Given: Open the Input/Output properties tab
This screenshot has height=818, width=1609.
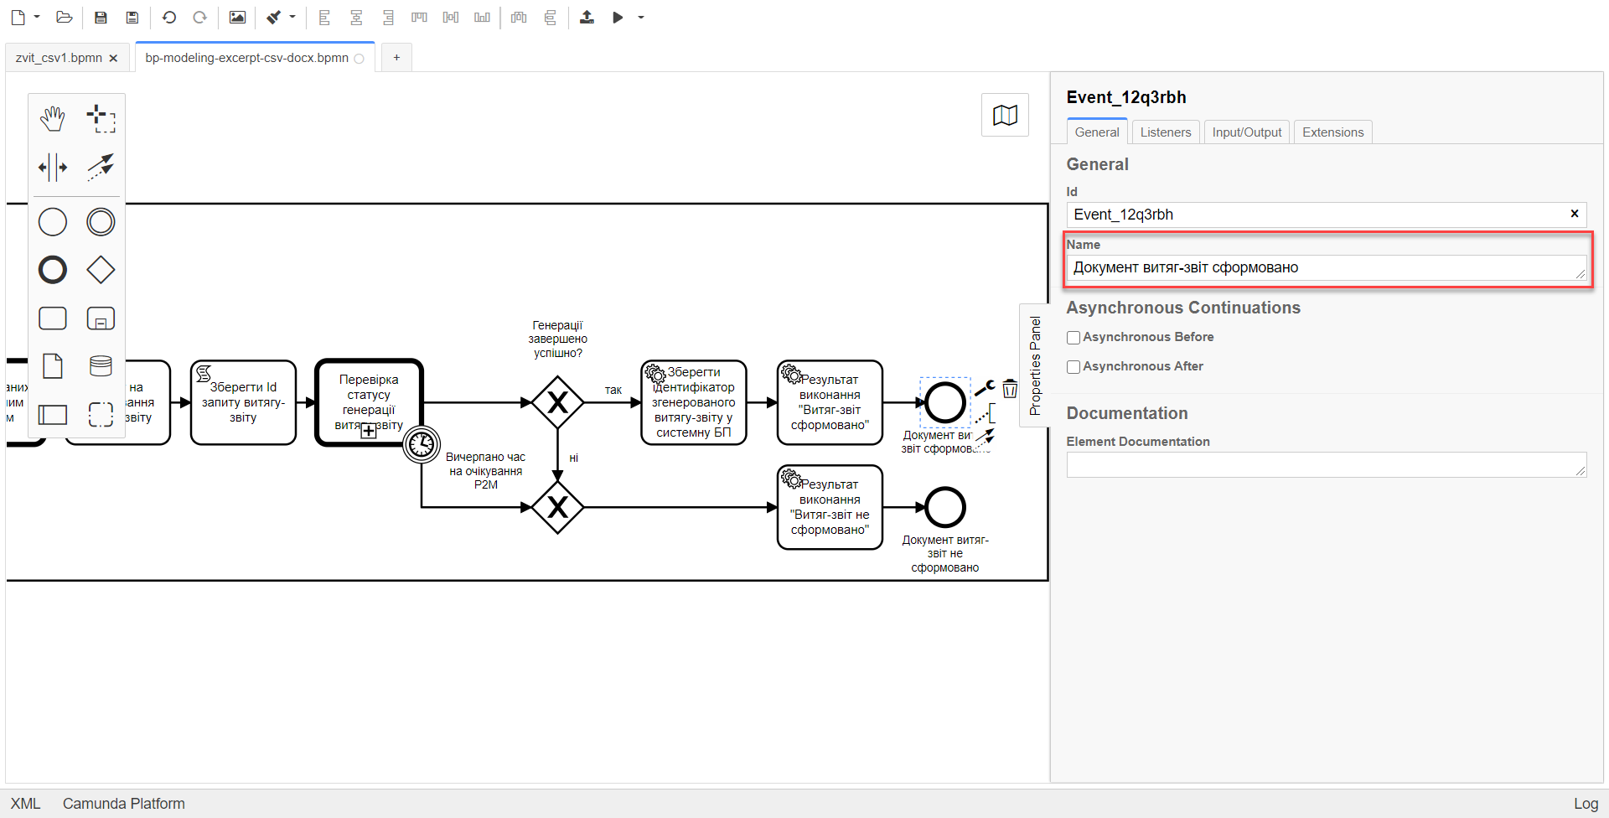Looking at the screenshot, I should tap(1247, 132).
